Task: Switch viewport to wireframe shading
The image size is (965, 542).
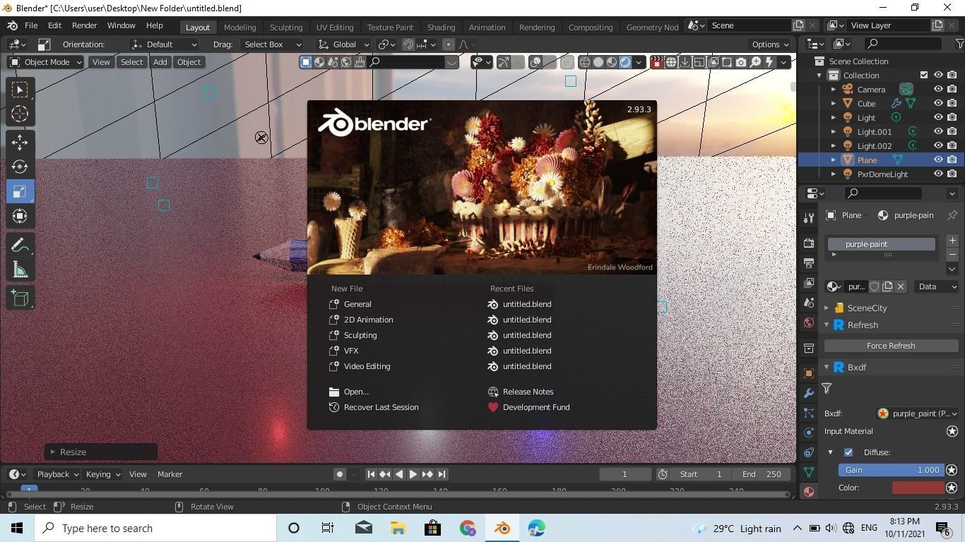Action: tap(585, 62)
